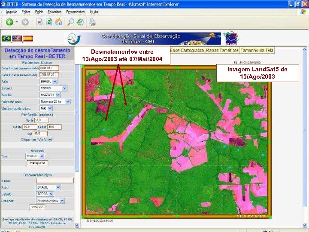Click the Windows logo throbber icon

(x=303, y=12)
